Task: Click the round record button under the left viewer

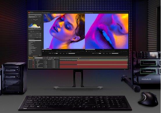Action: (x=43, y=51)
